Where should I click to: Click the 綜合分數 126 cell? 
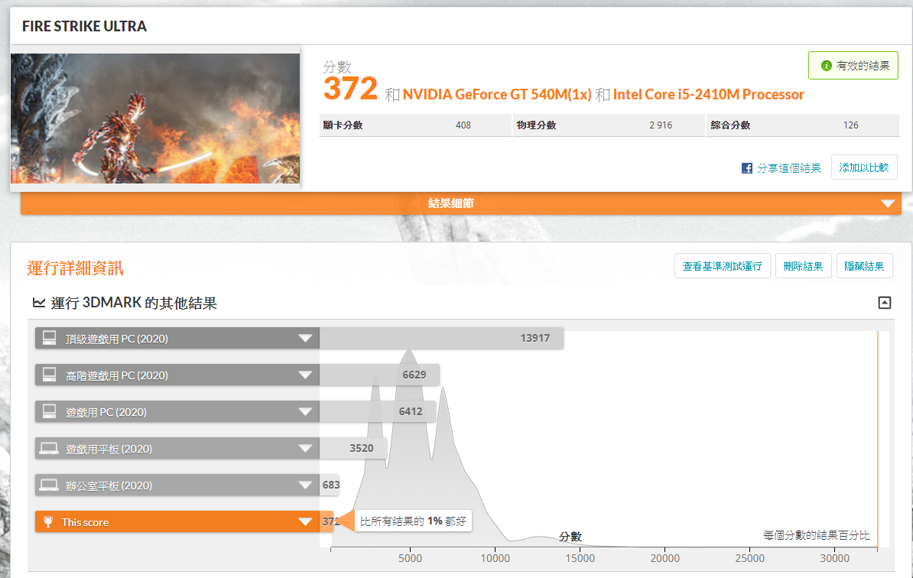[803, 125]
